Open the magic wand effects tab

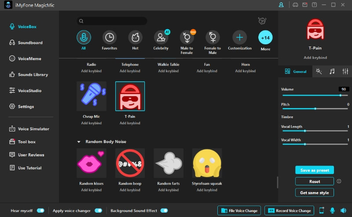[x=319, y=72]
